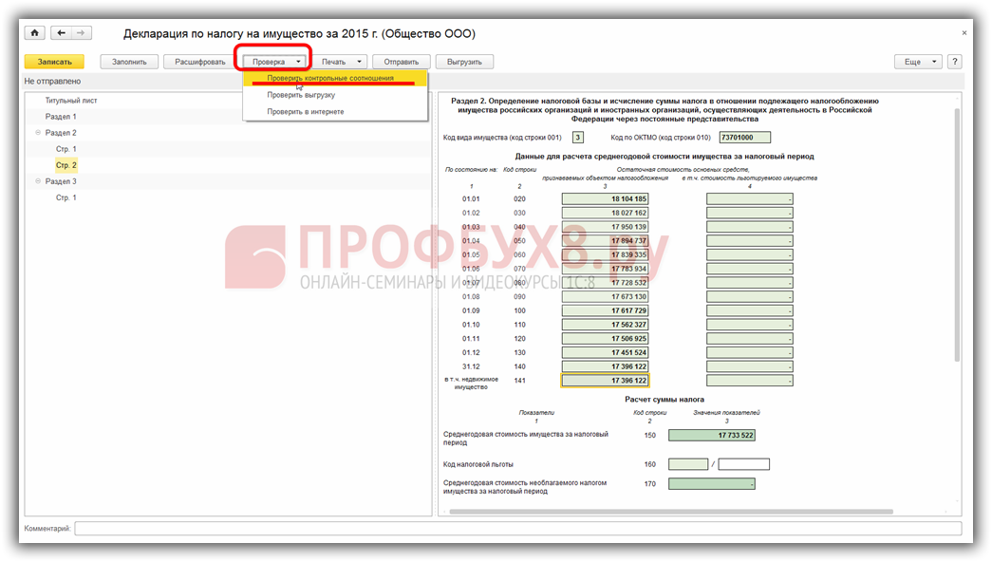Click the Проверка dropdown button
This screenshot has width=992, height=562.
[276, 62]
